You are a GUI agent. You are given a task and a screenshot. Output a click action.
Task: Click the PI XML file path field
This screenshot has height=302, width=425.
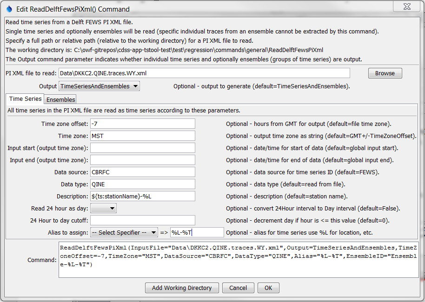tap(205, 73)
